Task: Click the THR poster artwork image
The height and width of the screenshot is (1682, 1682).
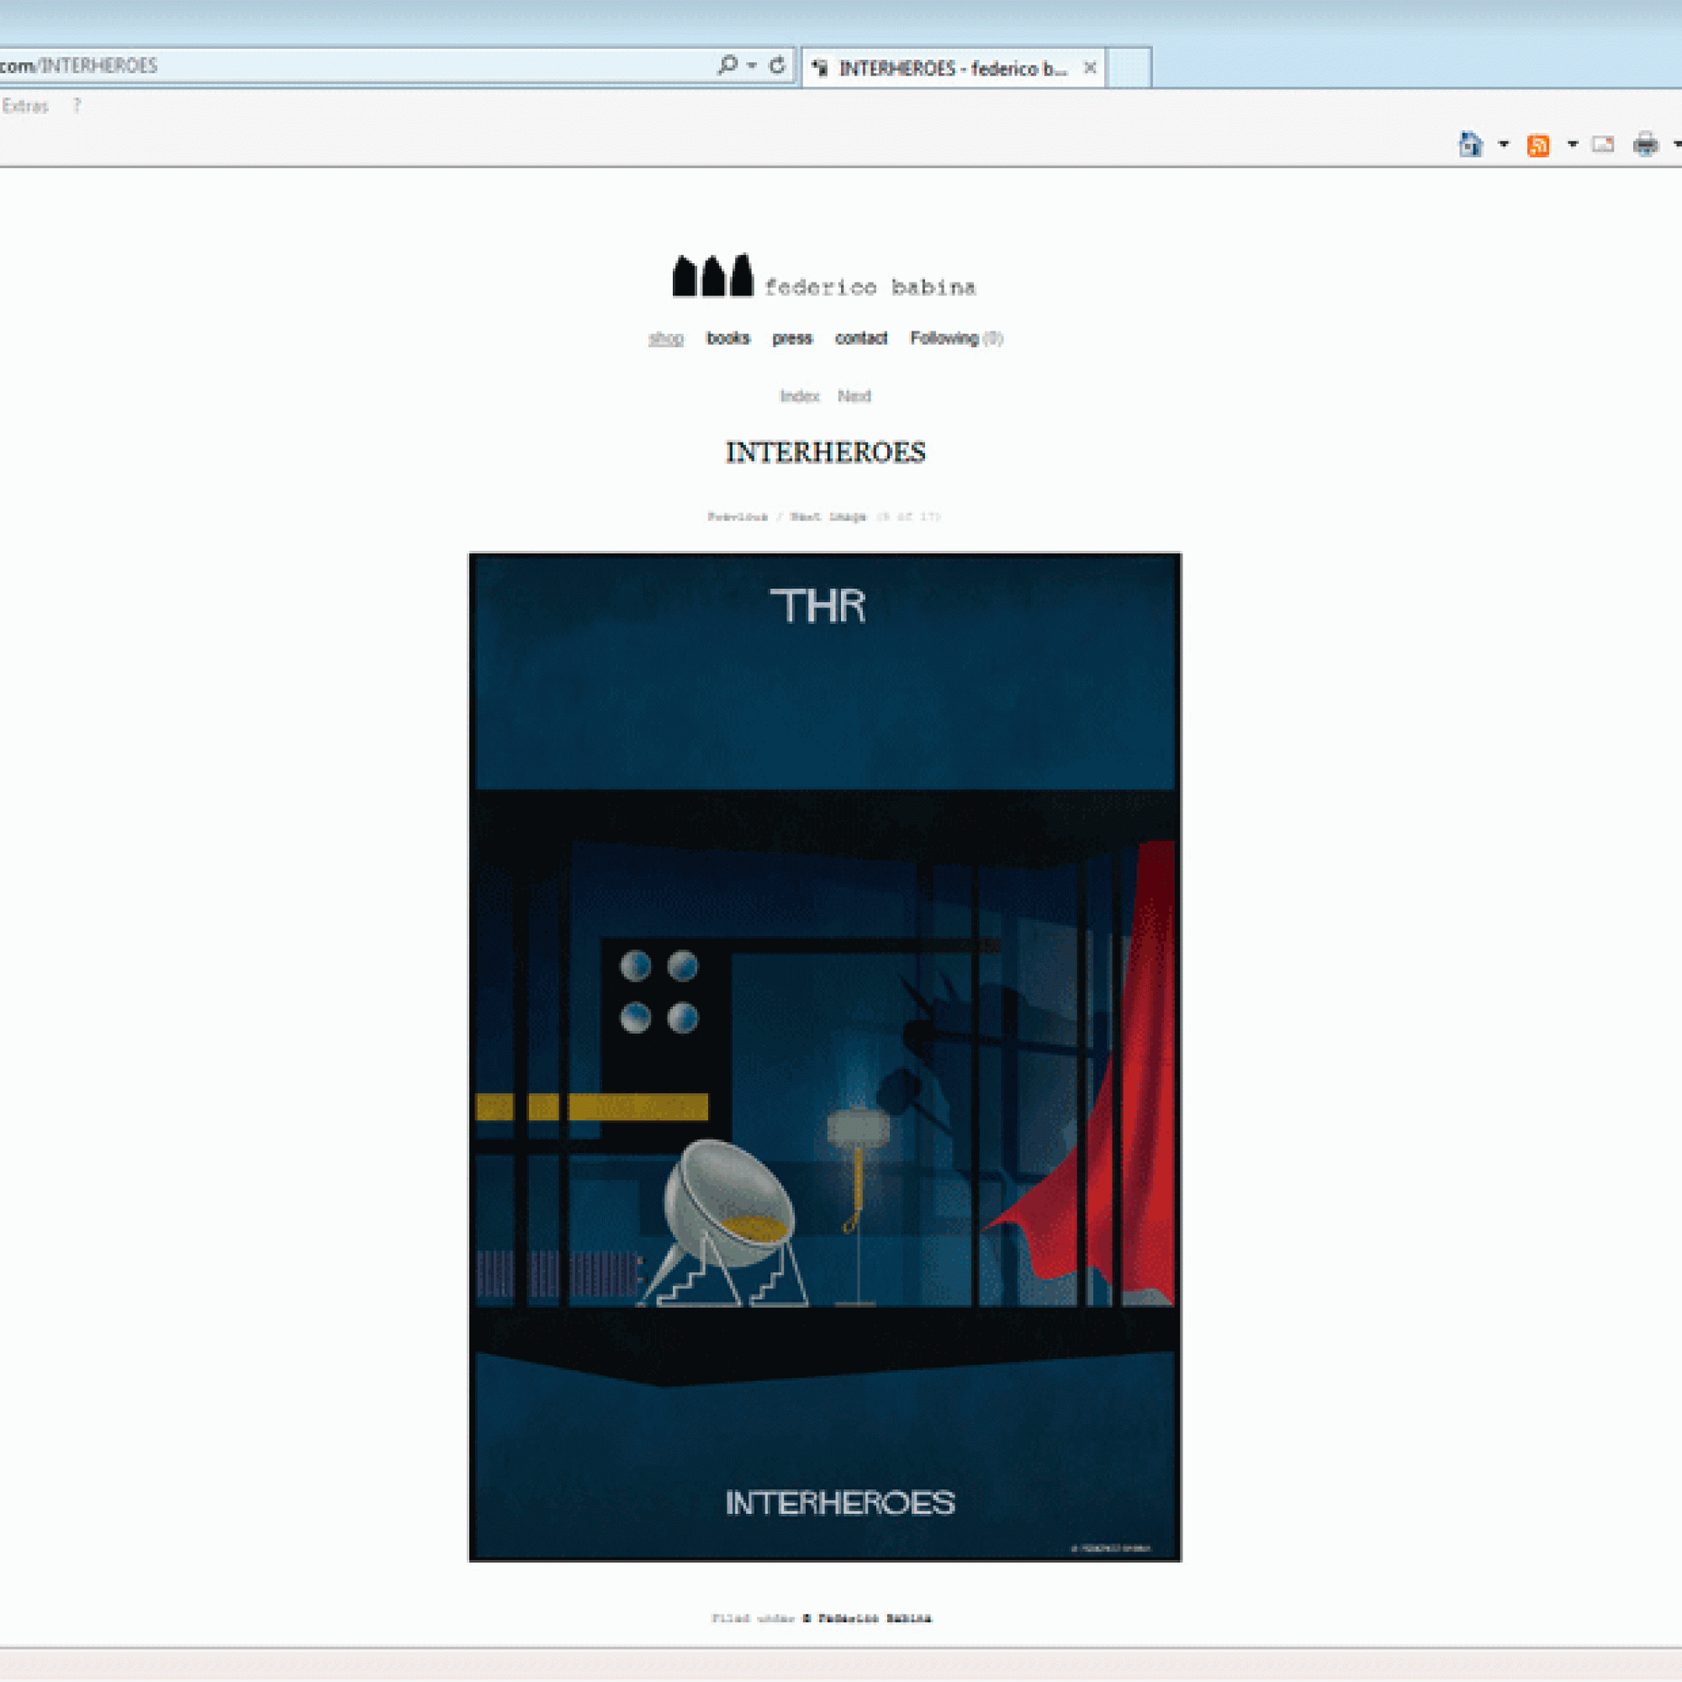Action: (x=824, y=1057)
